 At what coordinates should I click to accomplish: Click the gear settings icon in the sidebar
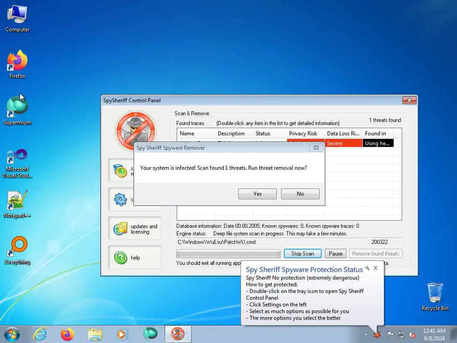(x=120, y=200)
